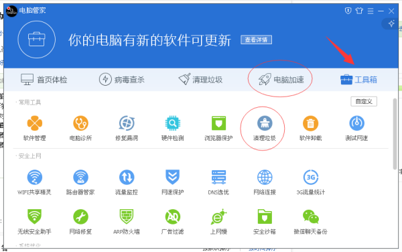Open 流量监控 tool

(127, 182)
